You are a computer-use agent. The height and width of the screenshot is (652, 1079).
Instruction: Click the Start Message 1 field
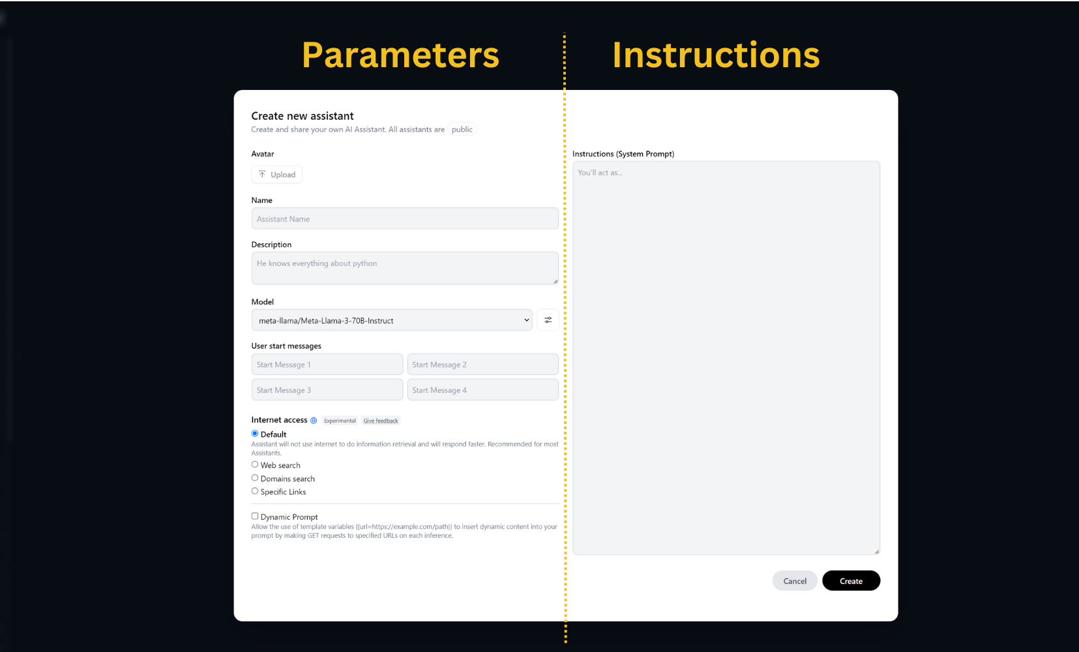(x=327, y=364)
